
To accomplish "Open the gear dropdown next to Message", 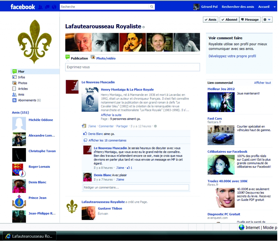I will click(x=267, y=20).
